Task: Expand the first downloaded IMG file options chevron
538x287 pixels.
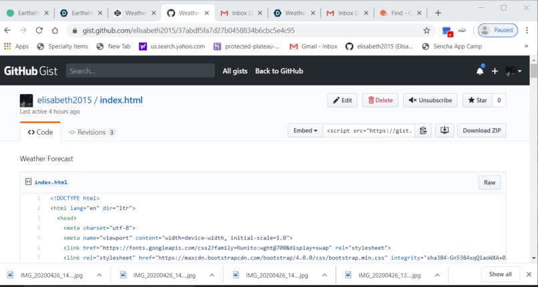Action: tap(99, 275)
